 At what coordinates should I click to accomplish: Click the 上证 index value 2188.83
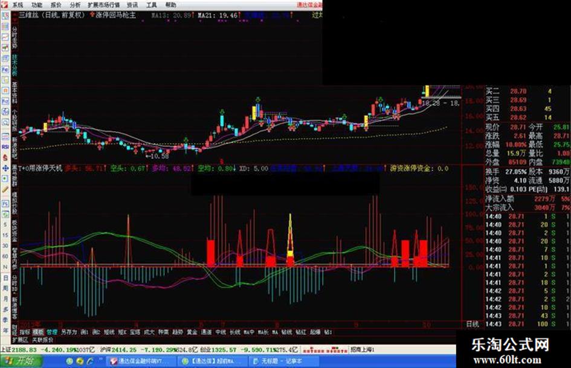click(x=24, y=349)
